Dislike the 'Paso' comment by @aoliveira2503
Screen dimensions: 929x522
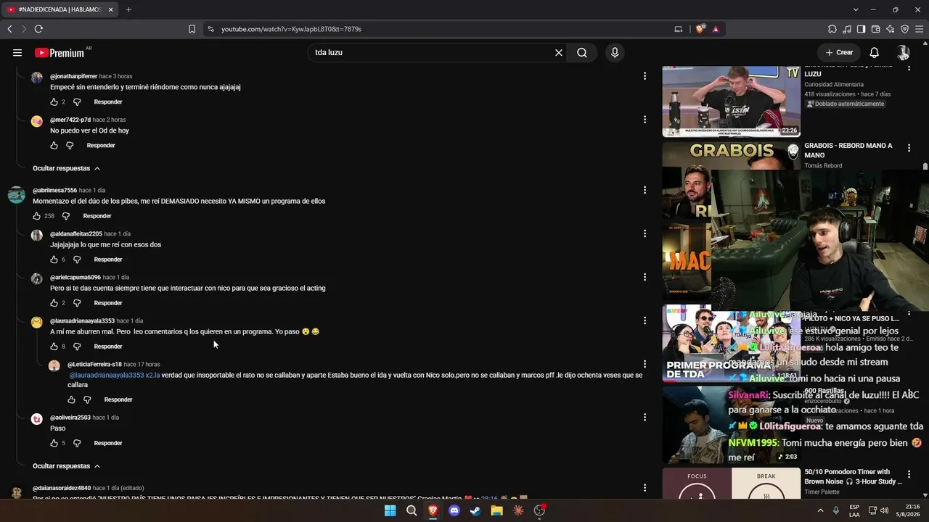[x=77, y=443]
